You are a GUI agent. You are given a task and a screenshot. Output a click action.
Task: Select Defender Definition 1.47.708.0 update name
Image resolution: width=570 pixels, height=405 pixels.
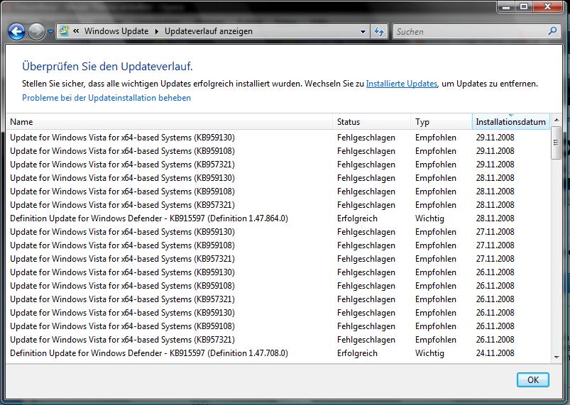[x=149, y=353]
